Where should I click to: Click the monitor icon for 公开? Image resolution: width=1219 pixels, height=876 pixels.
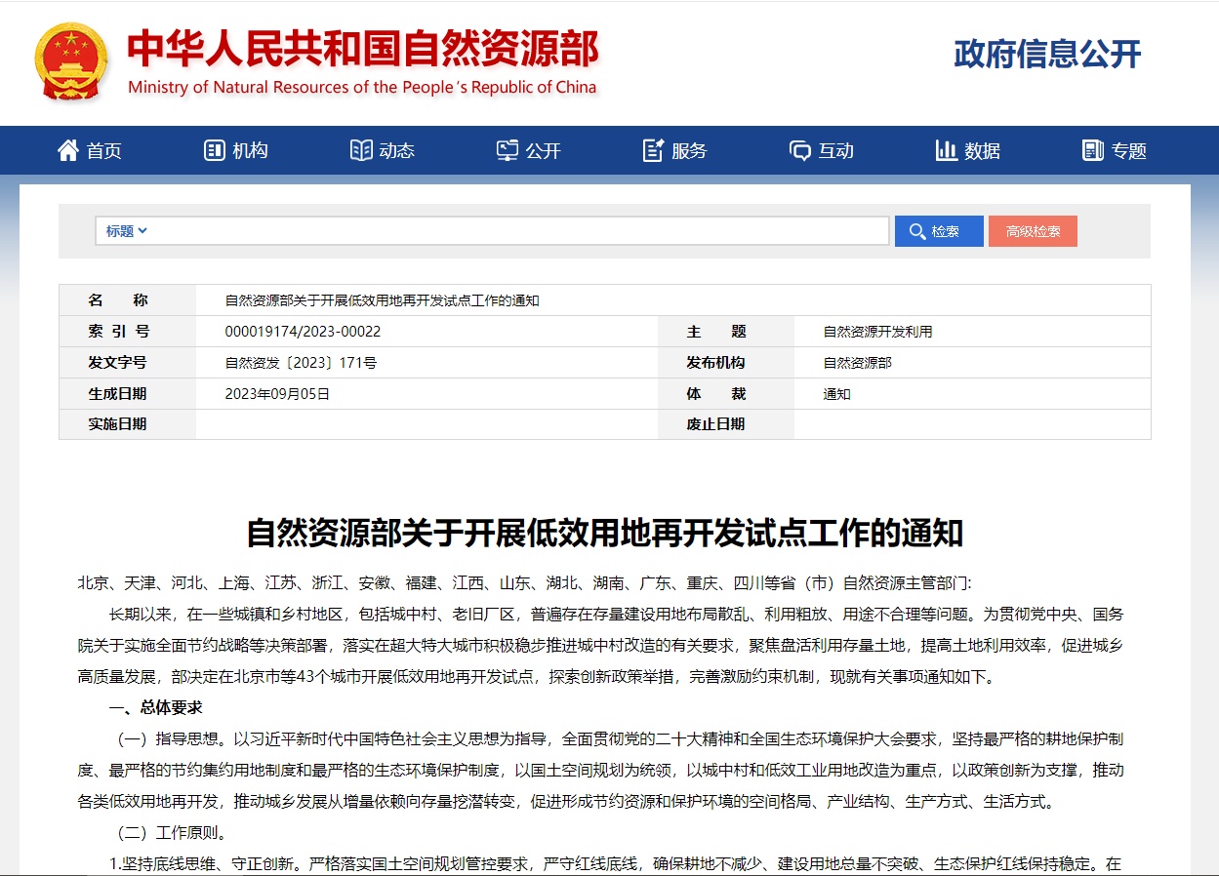[x=508, y=150]
